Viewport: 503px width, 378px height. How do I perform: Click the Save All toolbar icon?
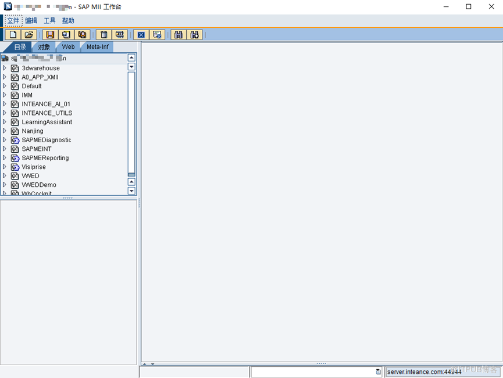click(x=82, y=35)
